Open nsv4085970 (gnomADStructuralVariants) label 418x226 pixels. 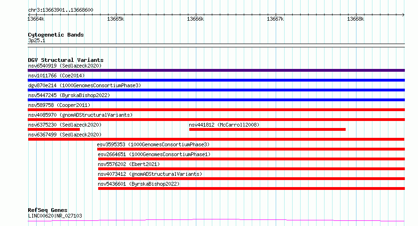[80, 115]
